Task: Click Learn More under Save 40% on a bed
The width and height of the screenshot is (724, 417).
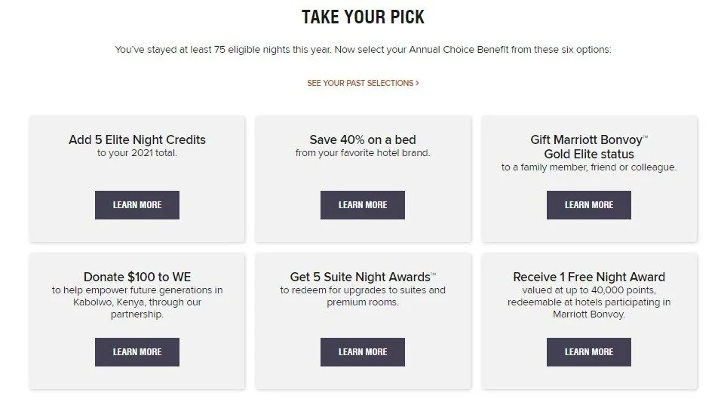Action: click(x=362, y=205)
